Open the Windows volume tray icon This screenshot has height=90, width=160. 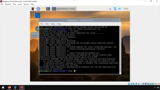pyautogui.click(x=158, y=87)
